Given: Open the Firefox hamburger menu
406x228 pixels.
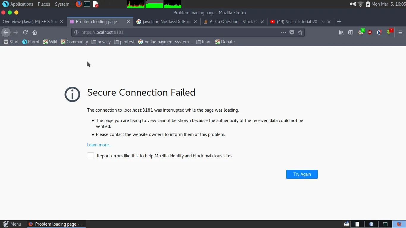Looking at the screenshot, I should pyautogui.click(x=400, y=32).
